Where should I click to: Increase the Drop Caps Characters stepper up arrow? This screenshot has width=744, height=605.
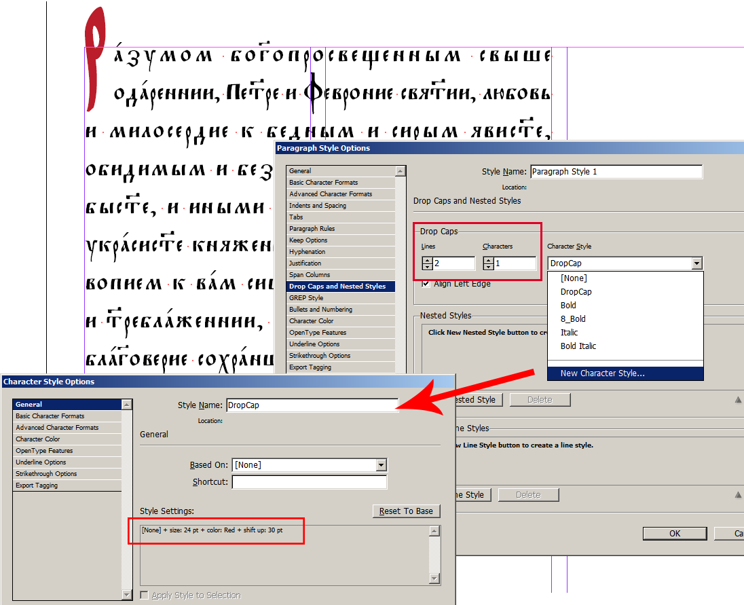489,261
